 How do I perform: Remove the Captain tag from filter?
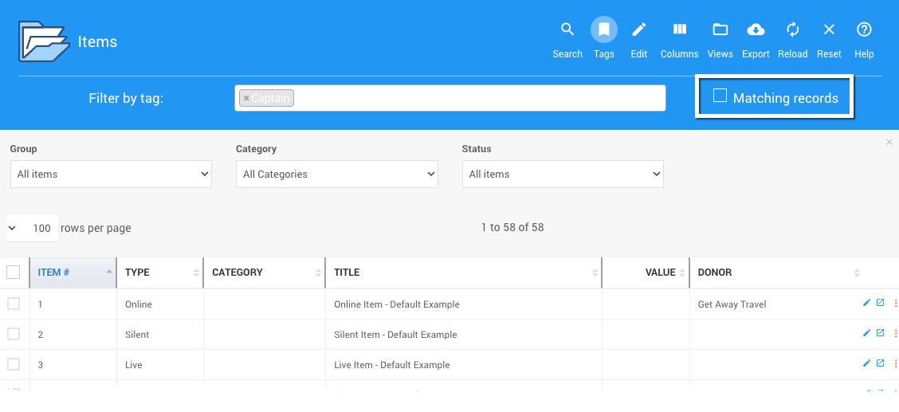click(246, 99)
